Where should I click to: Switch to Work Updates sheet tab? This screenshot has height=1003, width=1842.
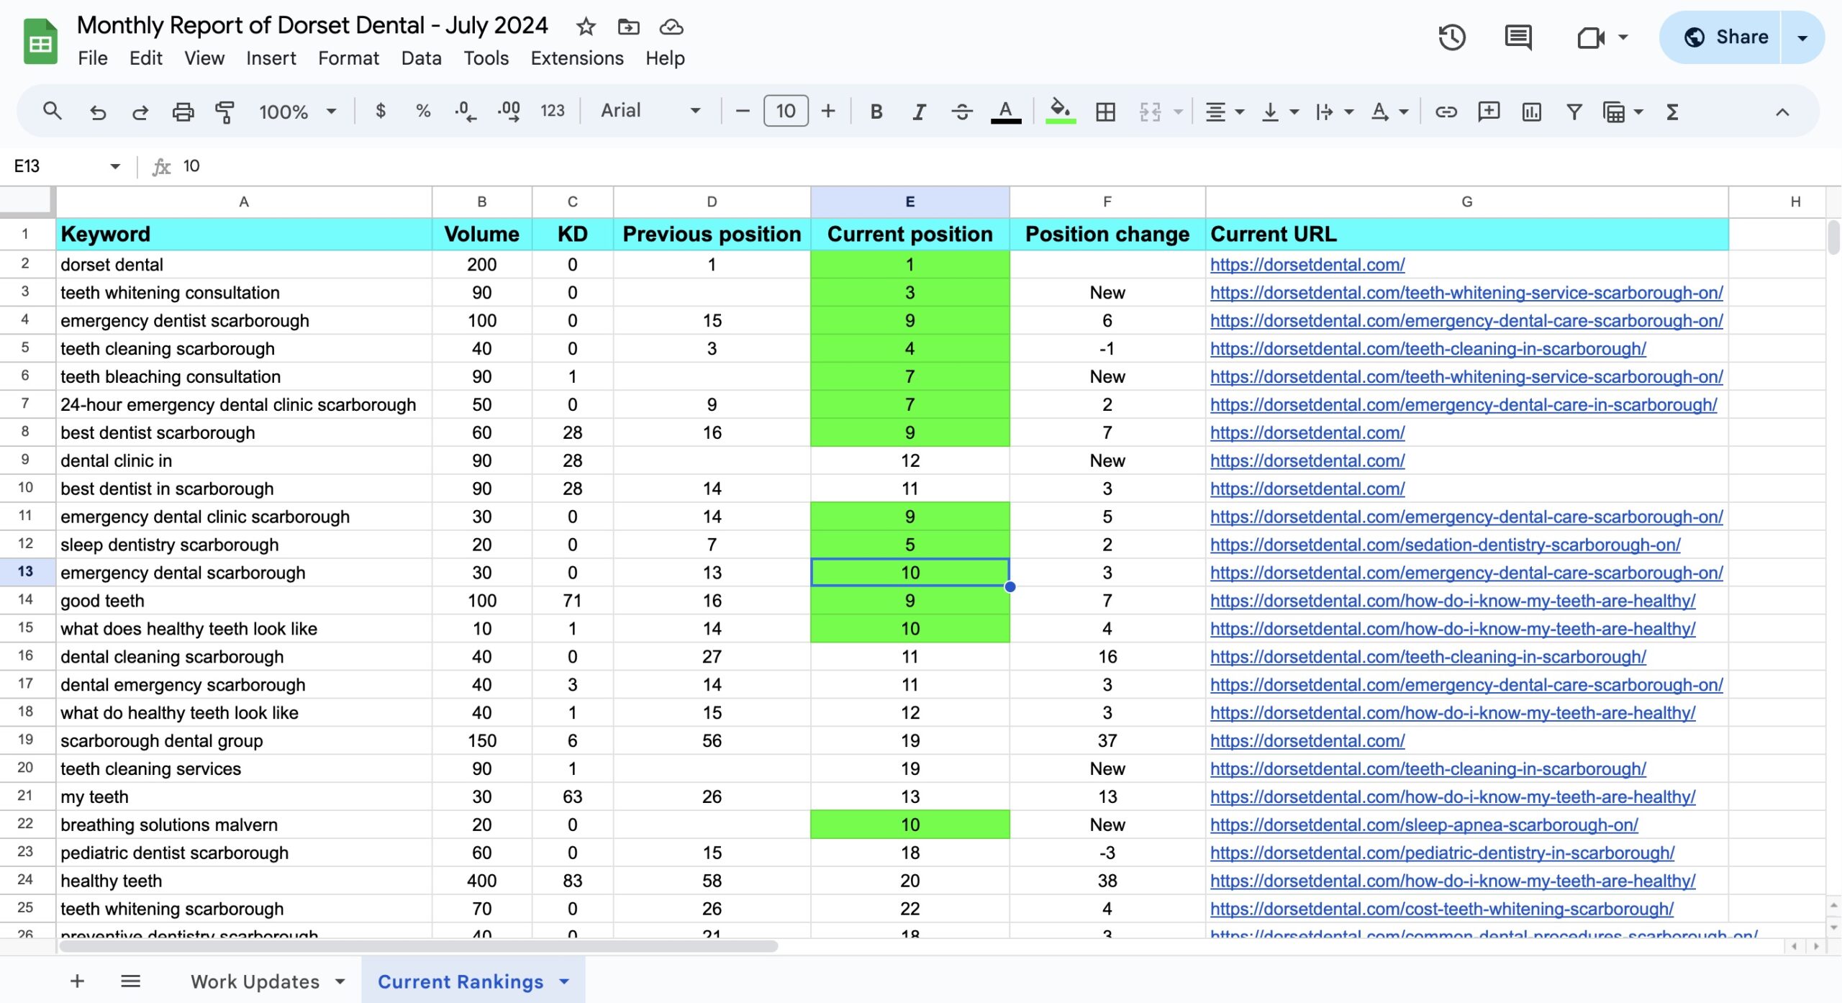(x=255, y=981)
